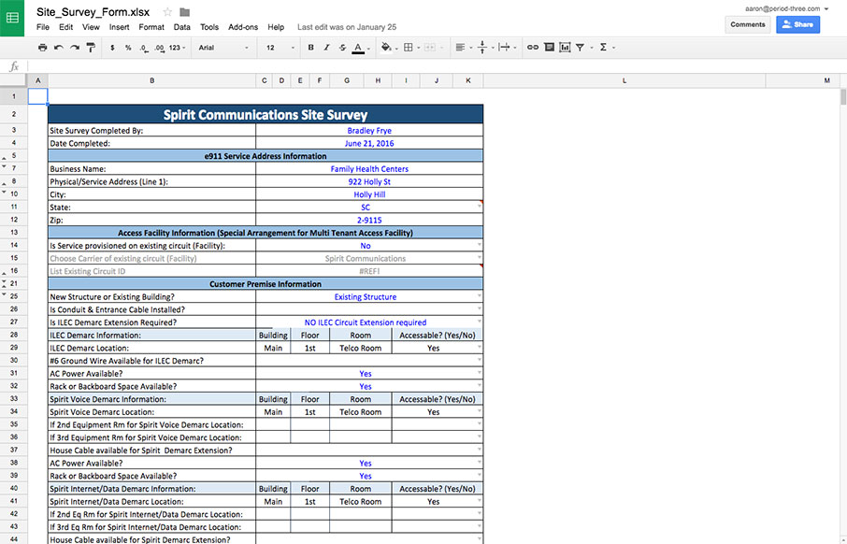Click the Comments button
Image resolution: width=847 pixels, height=544 pixels.
(748, 24)
